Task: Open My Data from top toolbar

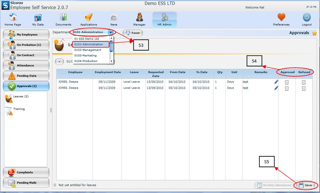Action: (x=38, y=19)
